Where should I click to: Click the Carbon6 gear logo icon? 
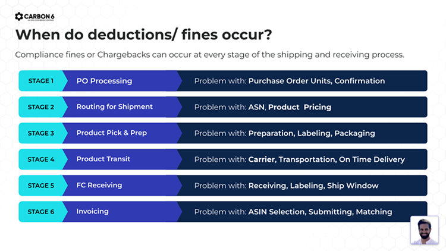point(19,17)
